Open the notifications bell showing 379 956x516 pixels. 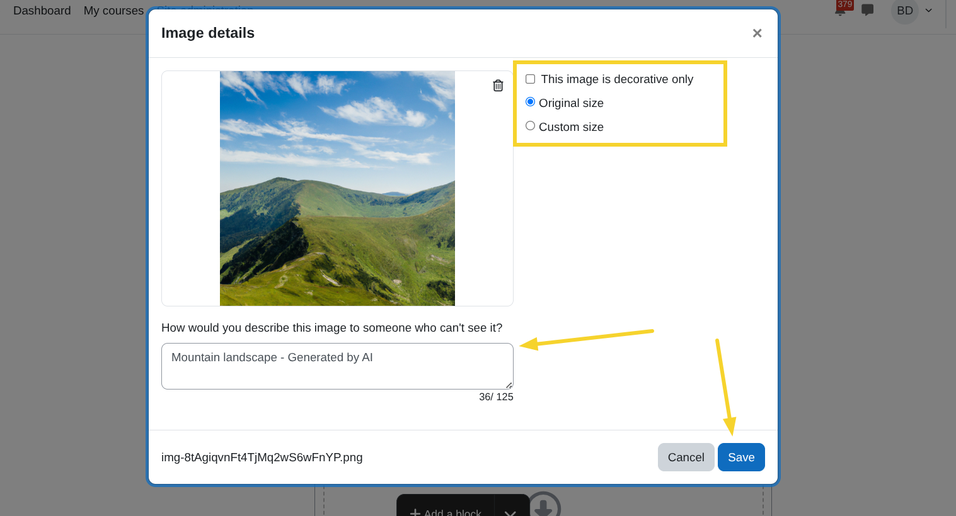pyautogui.click(x=841, y=9)
